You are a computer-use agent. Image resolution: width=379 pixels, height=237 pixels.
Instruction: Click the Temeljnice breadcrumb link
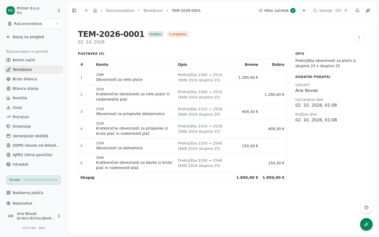[153, 11]
